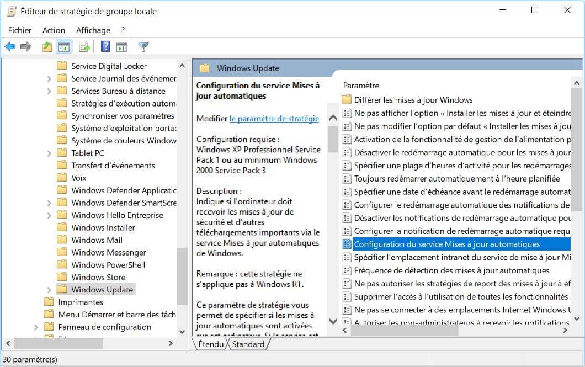This screenshot has height=367, width=585.
Task: Click the folder icon next to Imprimantes
Action: pos(49,302)
